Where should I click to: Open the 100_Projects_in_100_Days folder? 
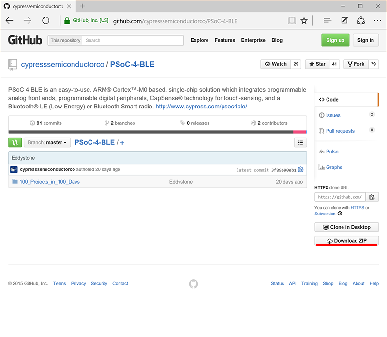pyautogui.click(x=50, y=182)
